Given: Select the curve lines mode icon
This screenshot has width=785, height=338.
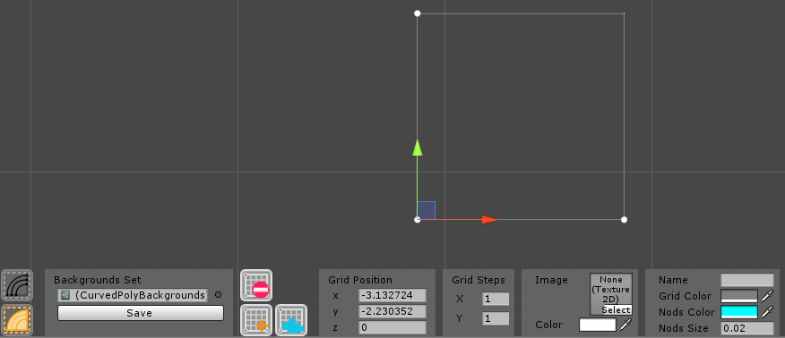Looking at the screenshot, I should pos(17,285).
